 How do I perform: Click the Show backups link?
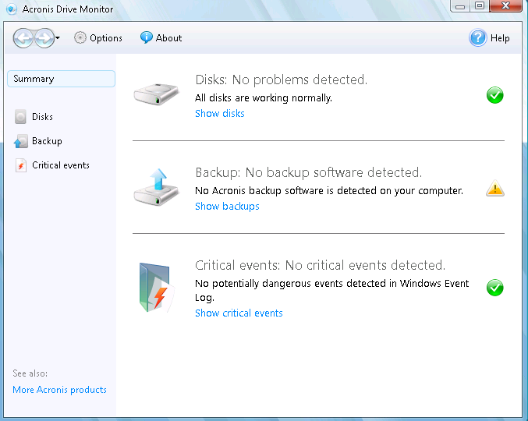[227, 207]
